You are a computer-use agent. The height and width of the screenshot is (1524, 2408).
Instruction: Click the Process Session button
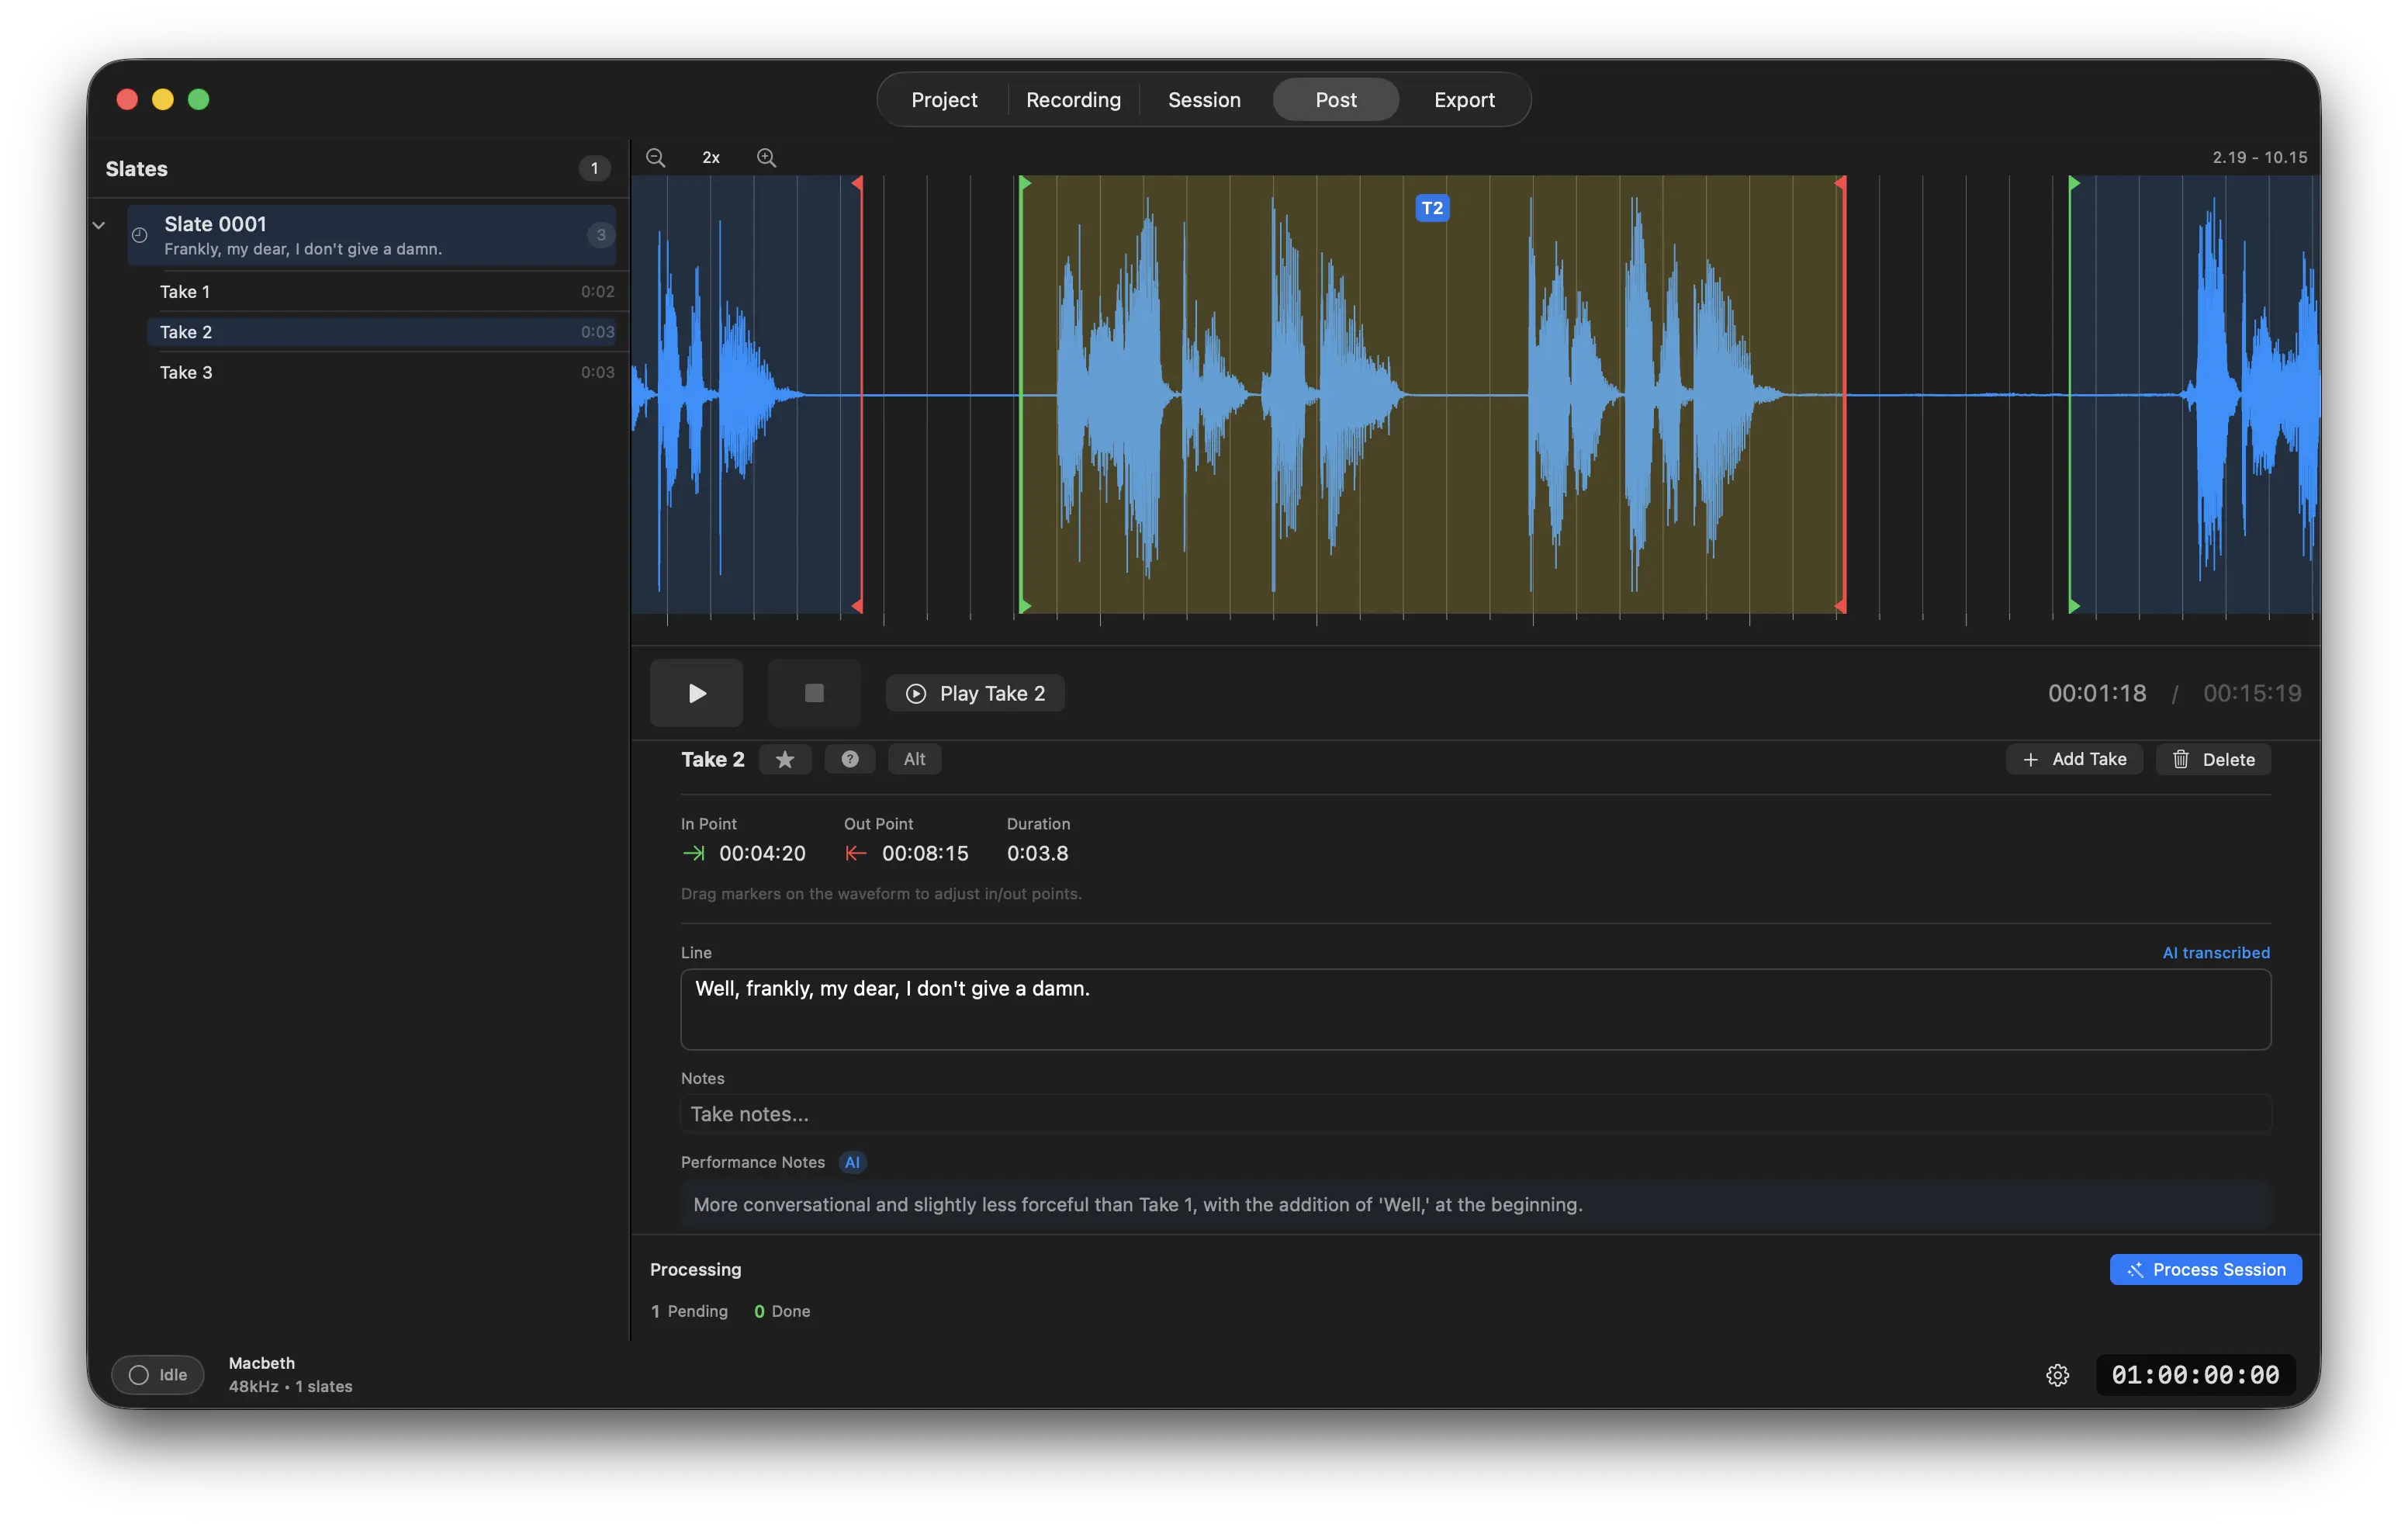[x=2205, y=1269]
